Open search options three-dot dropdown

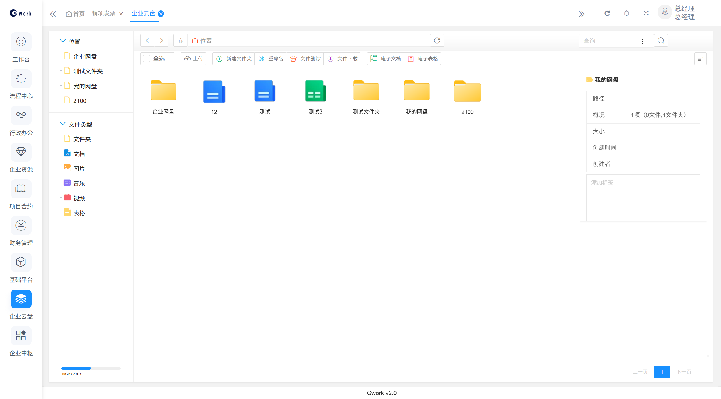click(x=642, y=41)
